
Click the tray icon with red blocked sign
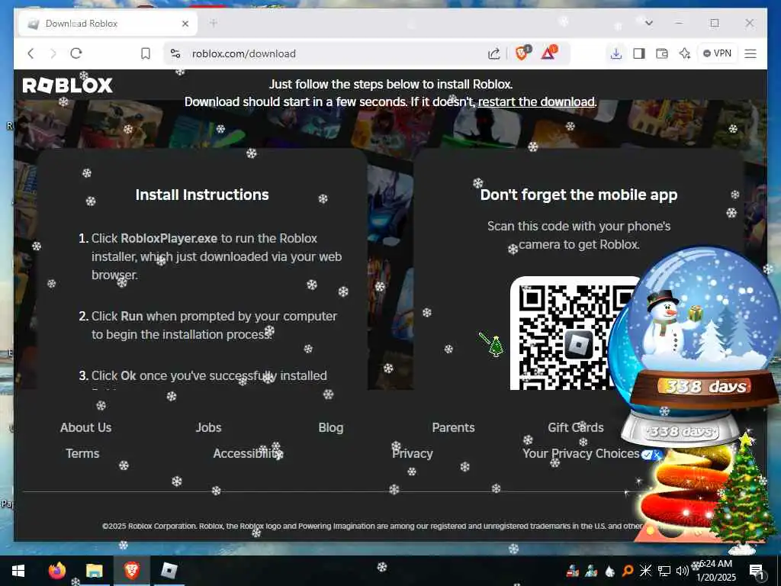click(574, 571)
